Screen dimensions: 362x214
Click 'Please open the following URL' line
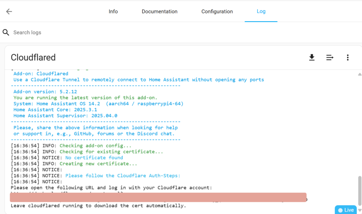111,188
